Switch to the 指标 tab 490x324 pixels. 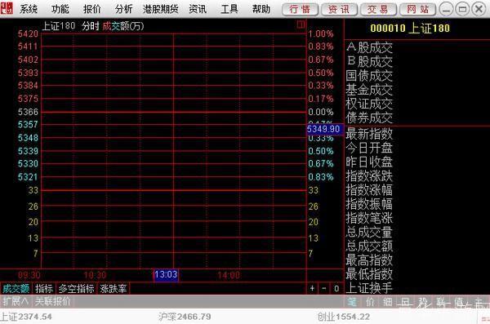(x=44, y=288)
